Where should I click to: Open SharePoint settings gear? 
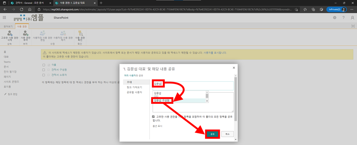[x=335, y=18]
